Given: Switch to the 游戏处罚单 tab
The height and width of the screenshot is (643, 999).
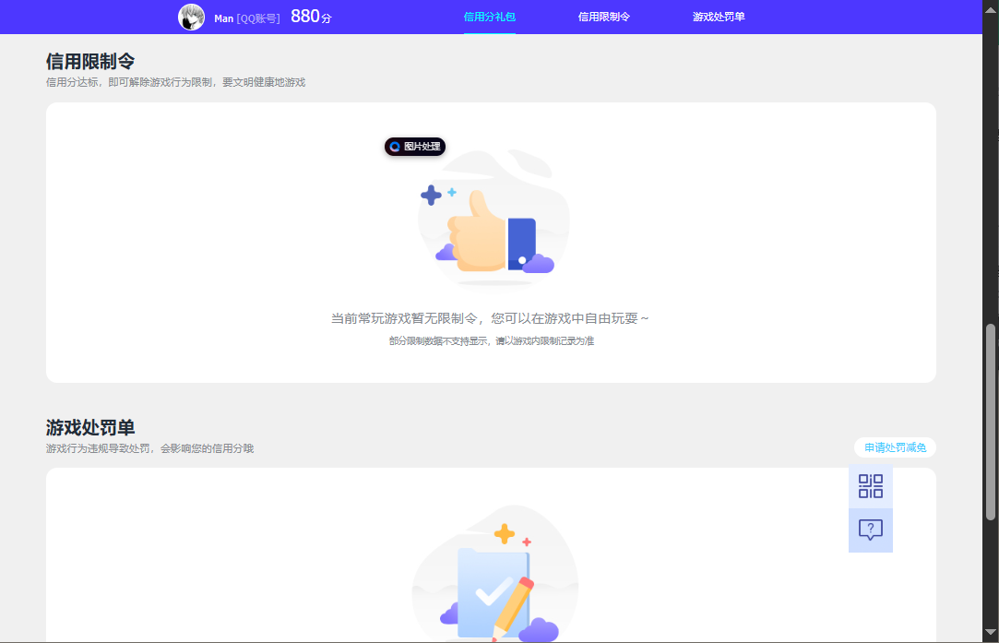Looking at the screenshot, I should [719, 18].
